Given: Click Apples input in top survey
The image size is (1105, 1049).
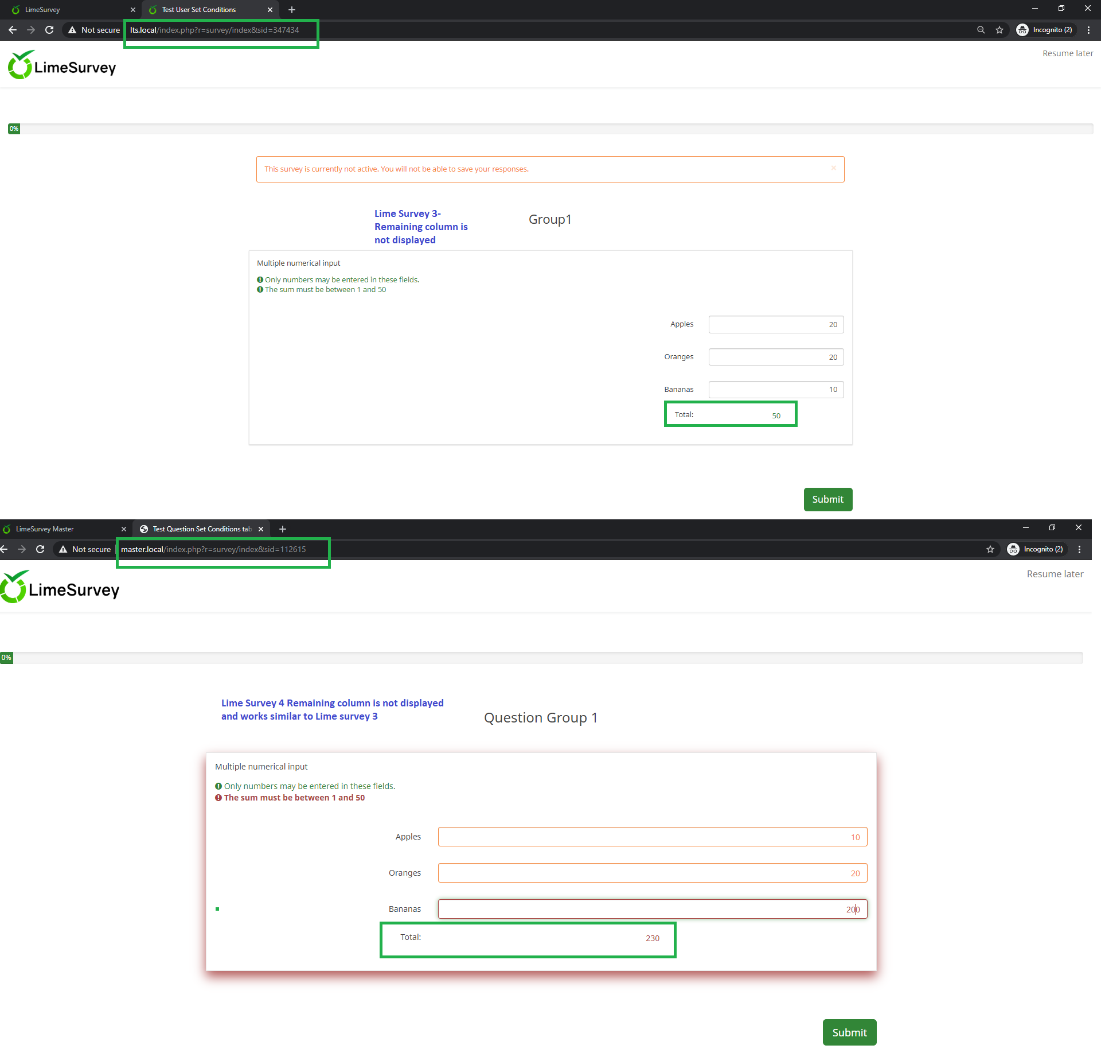Looking at the screenshot, I should [x=775, y=324].
